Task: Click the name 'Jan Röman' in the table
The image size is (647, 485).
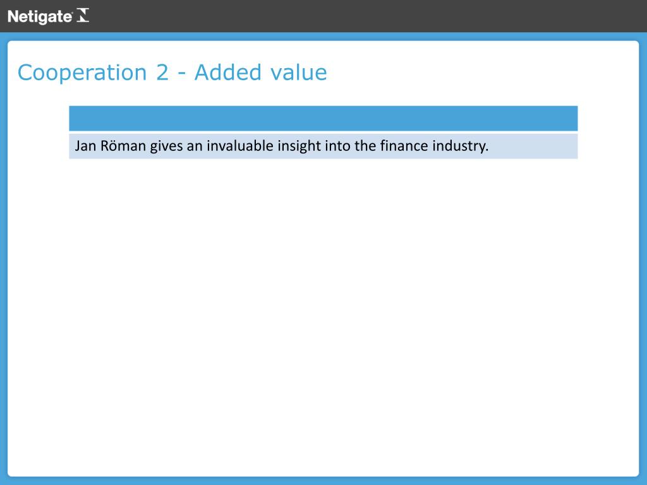Action: point(110,146)
